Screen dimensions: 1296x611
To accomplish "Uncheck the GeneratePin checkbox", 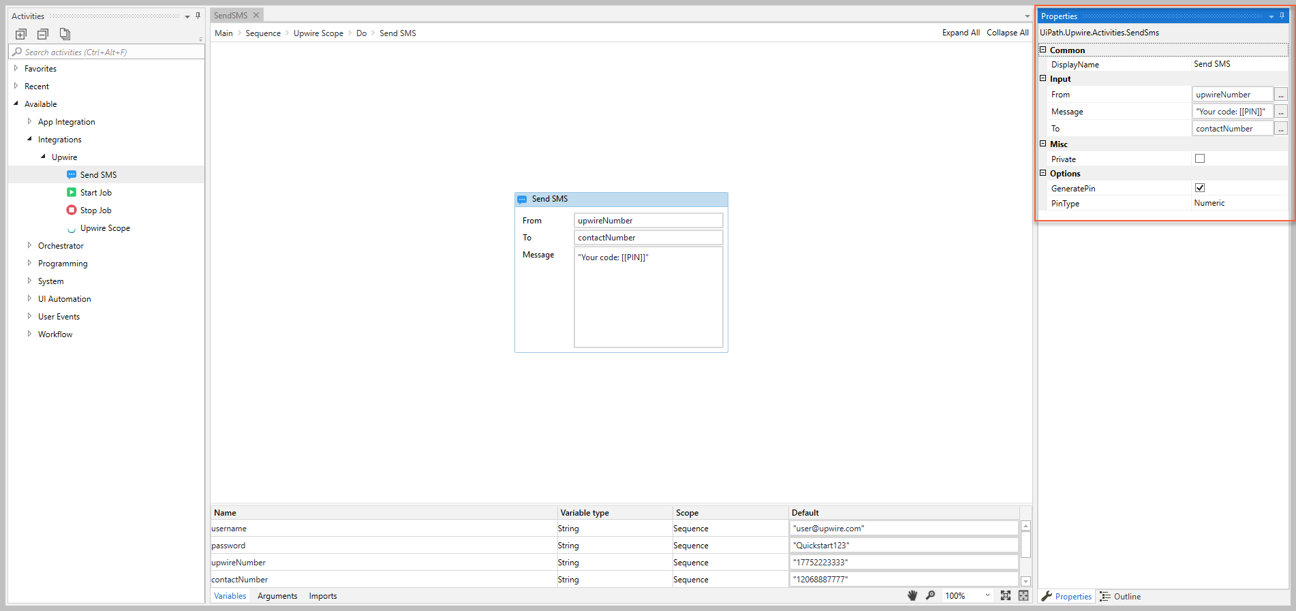I will [1200, 187].
